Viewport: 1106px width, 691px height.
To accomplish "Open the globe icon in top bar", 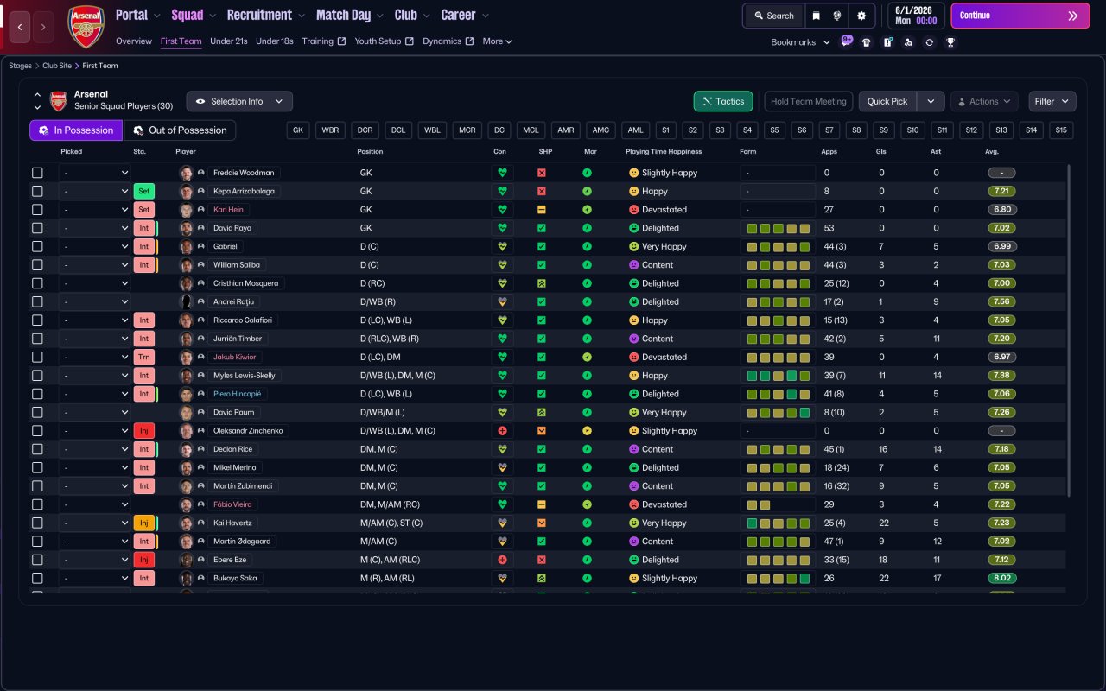I will 837,16.
